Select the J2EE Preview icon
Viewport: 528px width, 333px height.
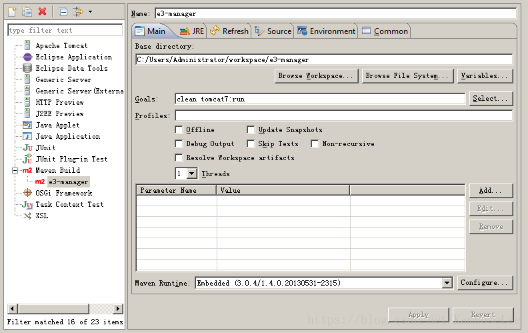(27, 113)
